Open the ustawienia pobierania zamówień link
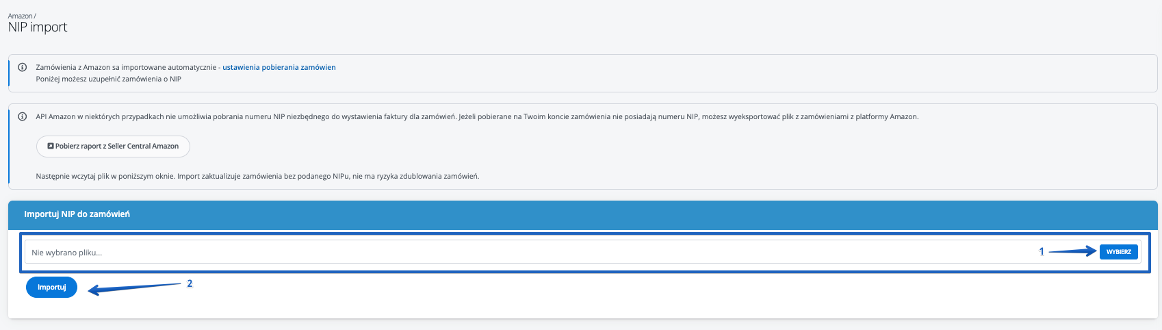The width and height of the screenshot is (1162, 330). [x=279, y=67]
